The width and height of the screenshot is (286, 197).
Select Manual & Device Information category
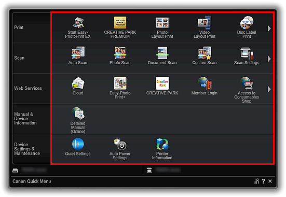coord(32,119)
